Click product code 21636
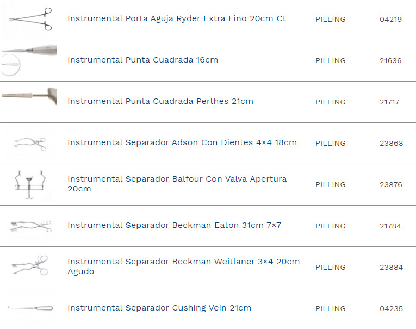 pos(390,61)
